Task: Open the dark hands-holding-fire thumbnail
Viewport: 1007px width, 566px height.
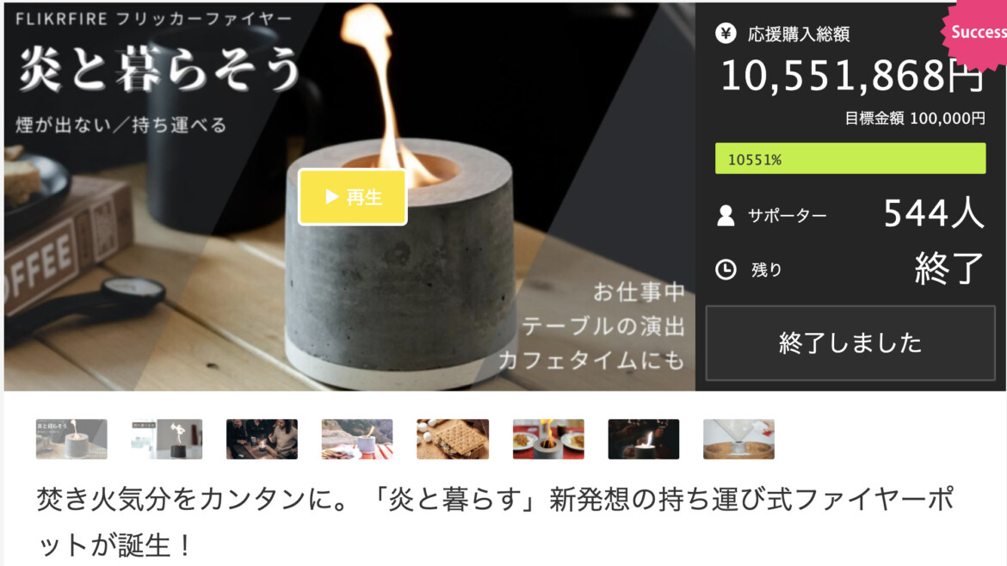Action: (644, 439)
